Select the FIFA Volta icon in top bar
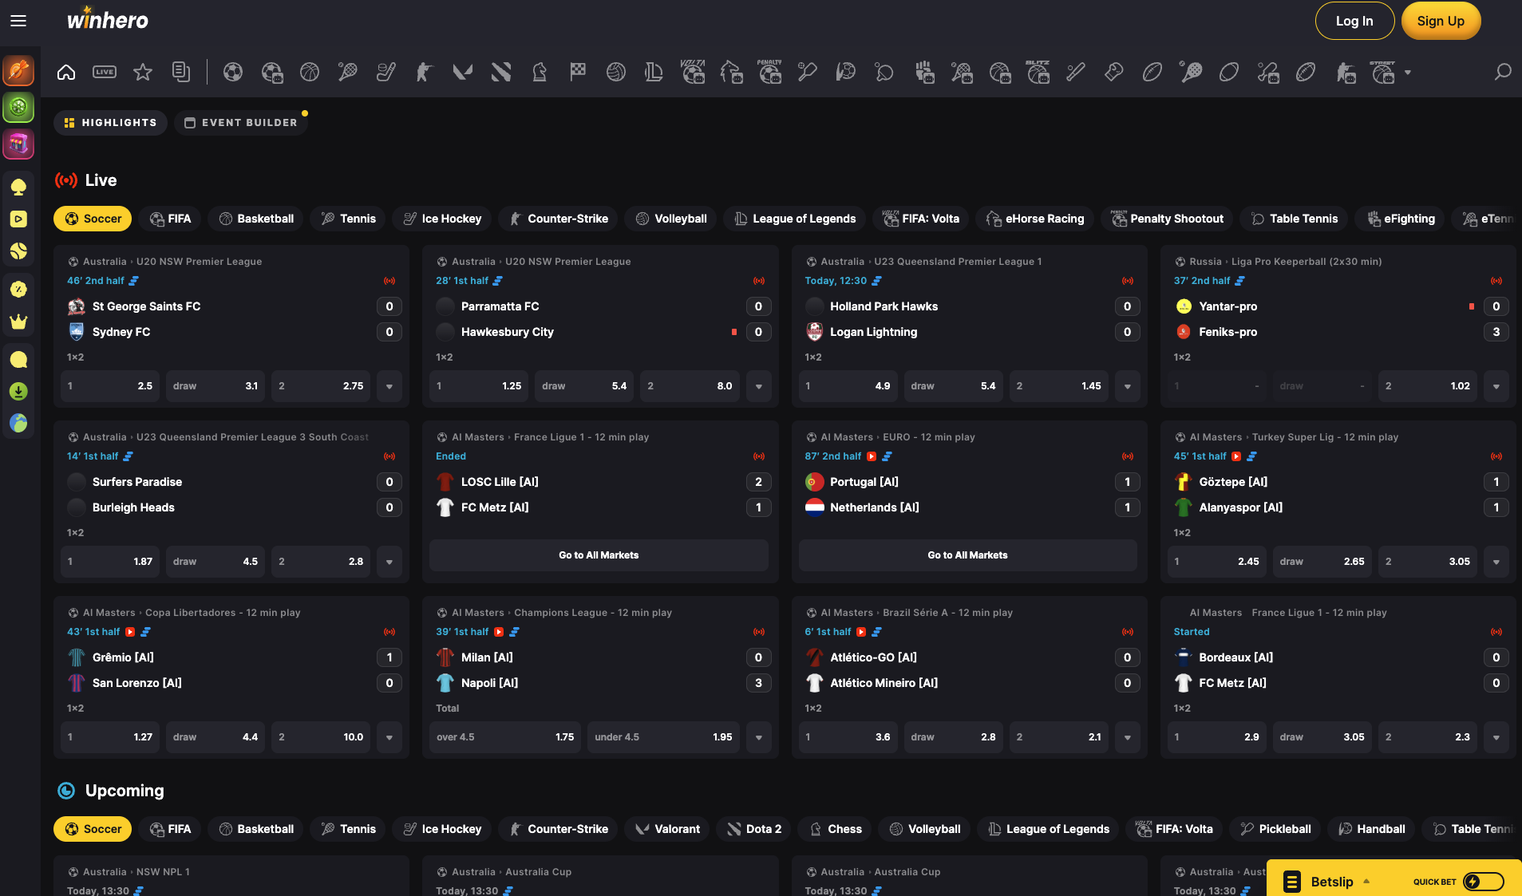 tap(693, 73)
